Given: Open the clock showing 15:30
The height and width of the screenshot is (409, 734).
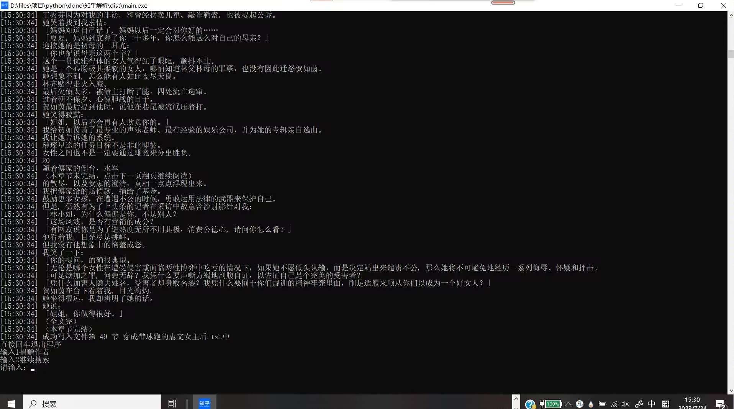Looking at the screenshot, I should (x=692, y=399).
